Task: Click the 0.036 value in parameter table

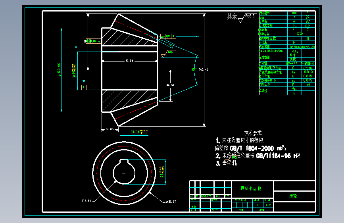Action: 307,68
